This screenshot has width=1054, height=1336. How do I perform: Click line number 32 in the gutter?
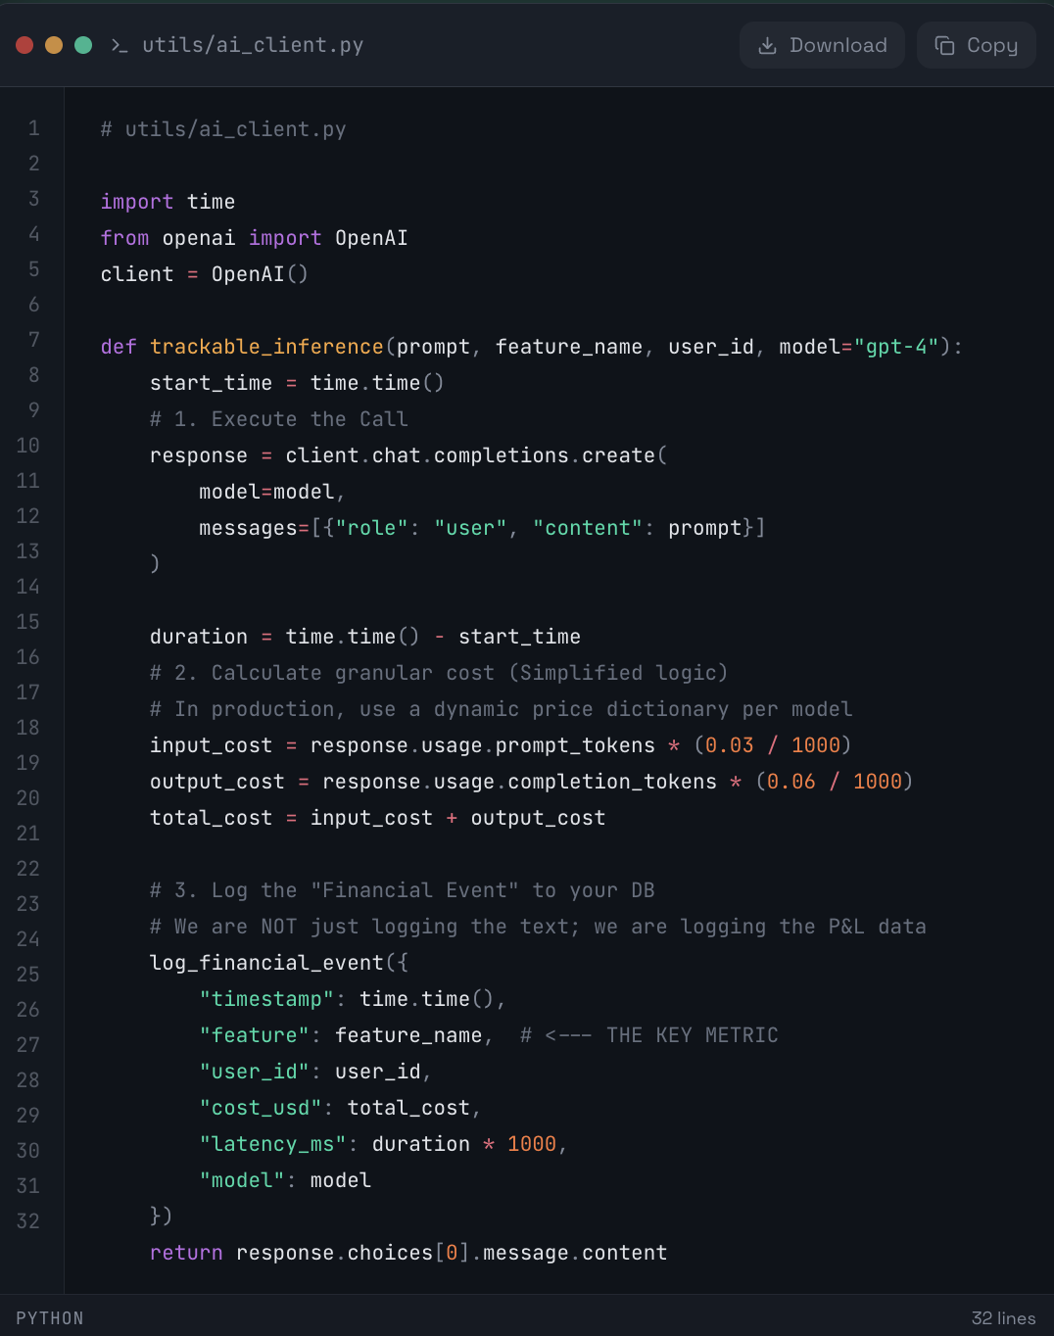coord(28,1221)
